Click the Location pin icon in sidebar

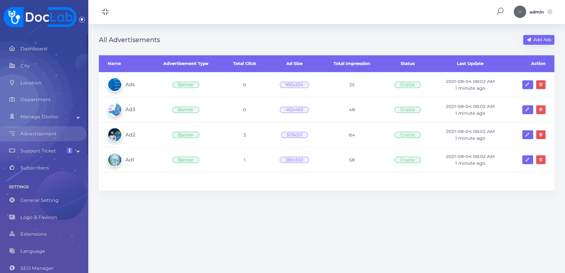tap(12, 83)
